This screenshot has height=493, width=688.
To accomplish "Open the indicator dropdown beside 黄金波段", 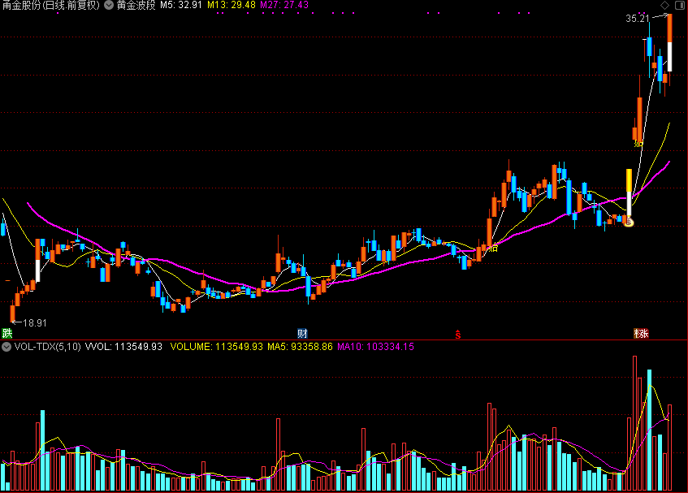I will tap(109, 5).
